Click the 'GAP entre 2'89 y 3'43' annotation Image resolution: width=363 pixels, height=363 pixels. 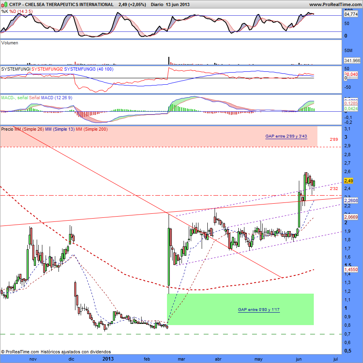coord(286,136)
